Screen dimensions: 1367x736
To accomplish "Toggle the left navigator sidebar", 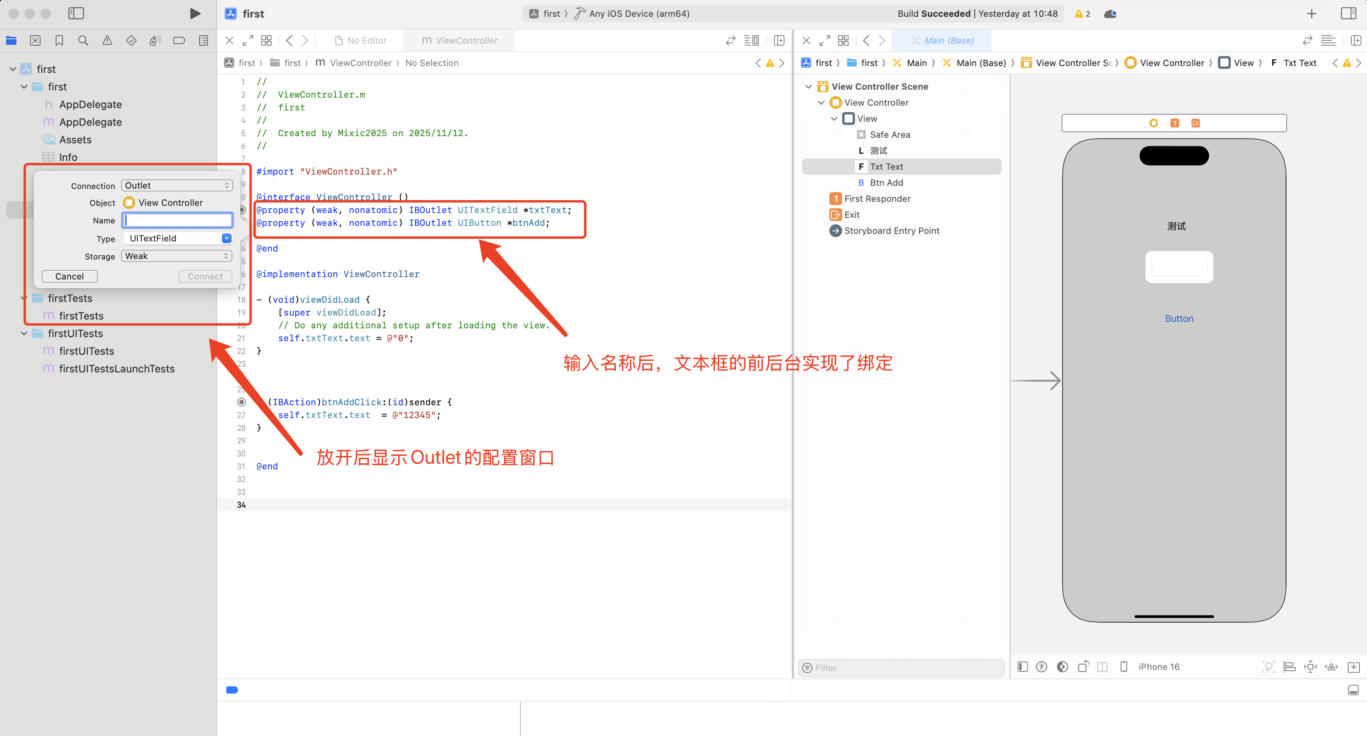I will (76, 14).
